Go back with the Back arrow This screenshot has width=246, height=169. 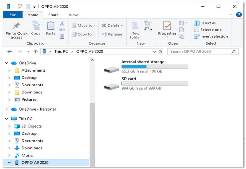click(x=10, y=52)
